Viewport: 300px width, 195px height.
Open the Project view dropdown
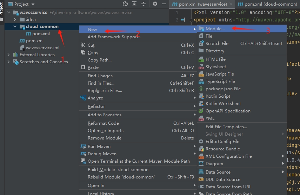pos(33,4)
